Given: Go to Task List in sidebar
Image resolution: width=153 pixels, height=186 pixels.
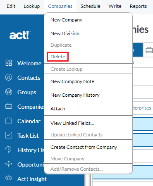Looking at the screenshot, I should [28, 136].
